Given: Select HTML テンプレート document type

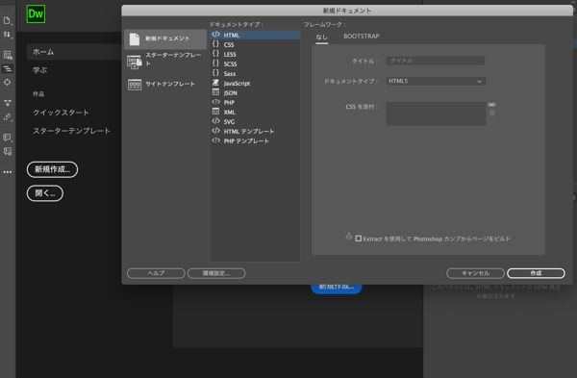Looking at the screenshot, I should point(255,131).
